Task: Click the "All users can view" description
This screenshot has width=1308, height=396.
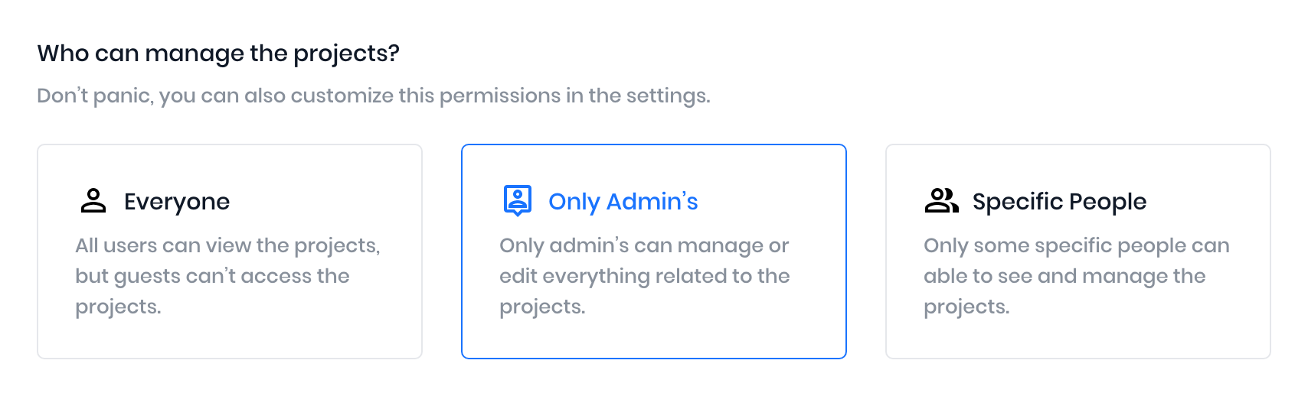Action: [227, 245]
